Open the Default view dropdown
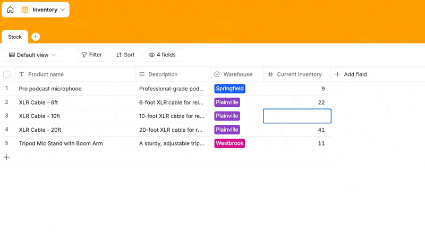The image size is (425, 239). click(x=32, y=55)
